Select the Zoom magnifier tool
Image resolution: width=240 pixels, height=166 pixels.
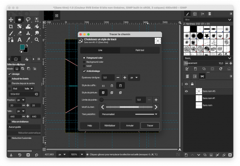coord(36,40)
